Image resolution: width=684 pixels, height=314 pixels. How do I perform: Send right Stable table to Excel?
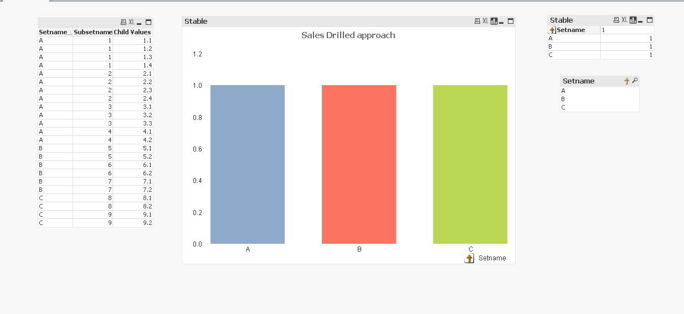(x=625, y=20)
